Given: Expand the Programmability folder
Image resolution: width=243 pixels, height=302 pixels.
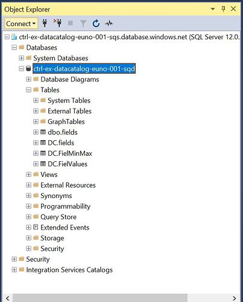Looking at the screenshot, I should point(28,206).
